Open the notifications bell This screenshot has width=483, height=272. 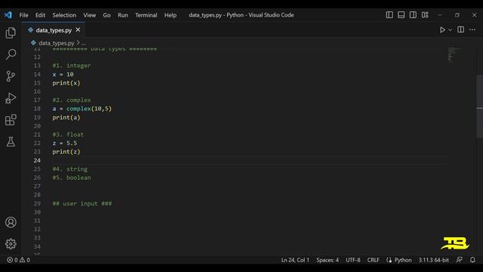[x=472, y=260]
